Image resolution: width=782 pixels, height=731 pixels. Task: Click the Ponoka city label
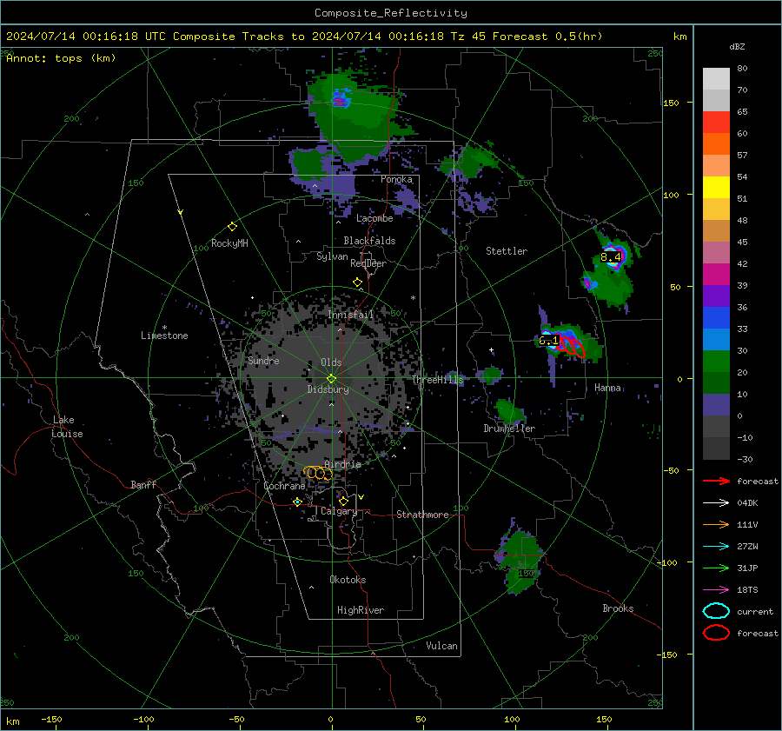pyautogui.click(x=396, y=179)
